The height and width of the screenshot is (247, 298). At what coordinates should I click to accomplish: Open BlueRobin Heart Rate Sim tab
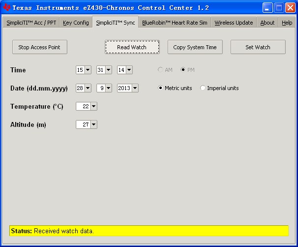[175, 23]
